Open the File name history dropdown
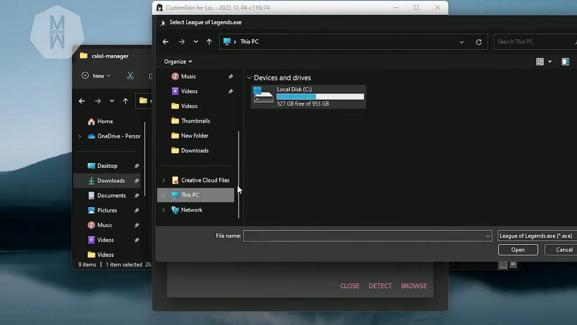 (488, 236)
